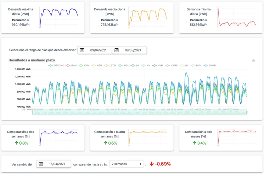Image resolution: width=264 pixels, height=174 pixels.
Task: Click the 16/04/2021 date input
Action: [x=57, y=164]
